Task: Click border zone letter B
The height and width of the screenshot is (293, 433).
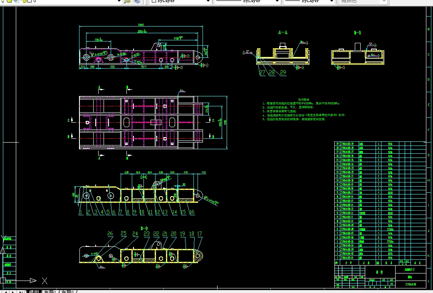Action: click(428, 29)
